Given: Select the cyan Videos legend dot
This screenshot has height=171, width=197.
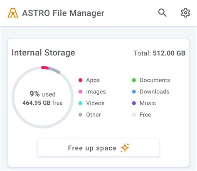Looking at the screenshot, I should pyautogui.click(x=80, y=103).
